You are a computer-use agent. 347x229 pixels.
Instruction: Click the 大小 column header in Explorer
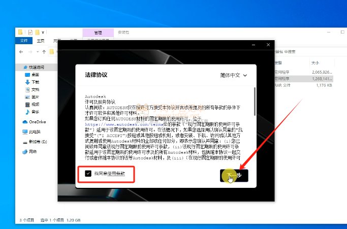tap(315, 63)
